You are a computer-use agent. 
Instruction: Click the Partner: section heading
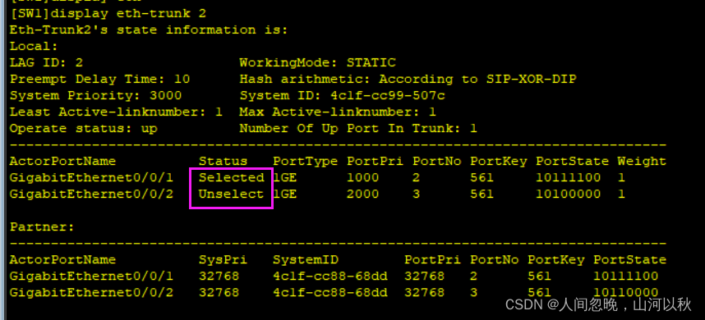(42, 227)
